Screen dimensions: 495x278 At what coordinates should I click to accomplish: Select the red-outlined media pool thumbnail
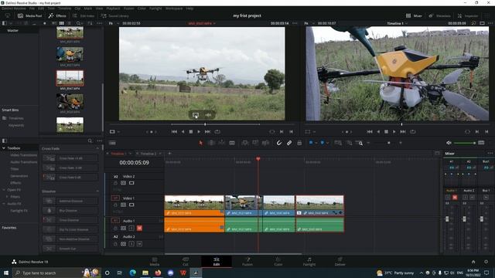(70, 78)
